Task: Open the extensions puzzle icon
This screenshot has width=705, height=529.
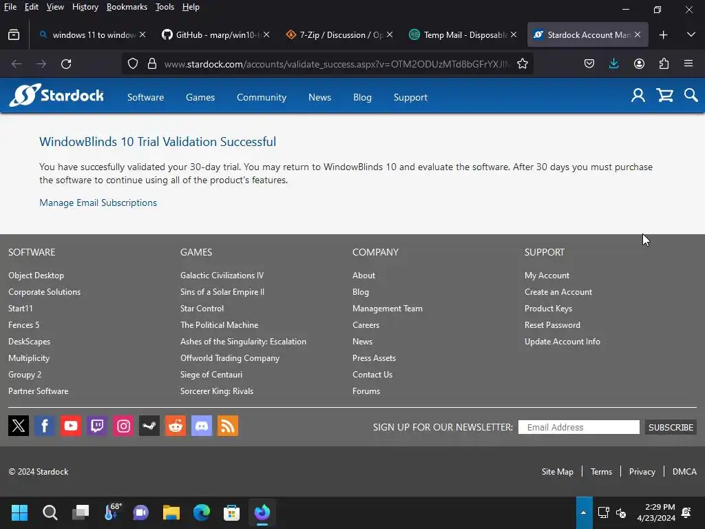Action: coord(664,64)
